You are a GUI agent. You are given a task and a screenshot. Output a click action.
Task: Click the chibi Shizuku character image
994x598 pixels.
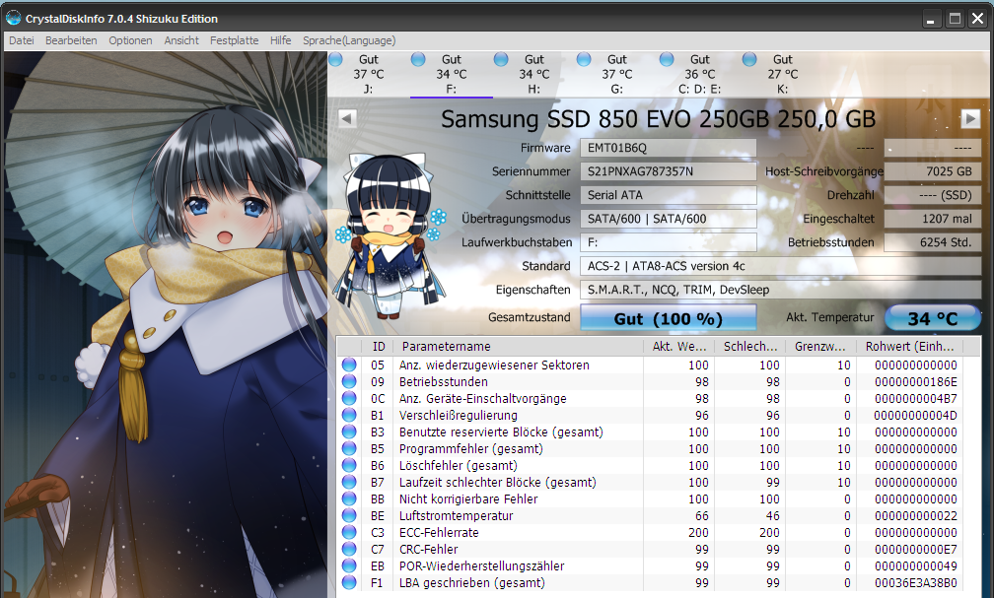390,235
